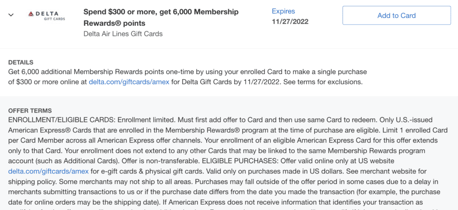The height and width of the screenshot is (210, 458).
Task: Select the 11/27/2022 expiration date under Expires
Action: point(290,22)
